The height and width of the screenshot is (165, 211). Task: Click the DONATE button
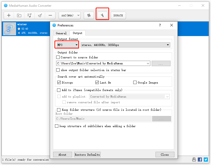point(118,15)
